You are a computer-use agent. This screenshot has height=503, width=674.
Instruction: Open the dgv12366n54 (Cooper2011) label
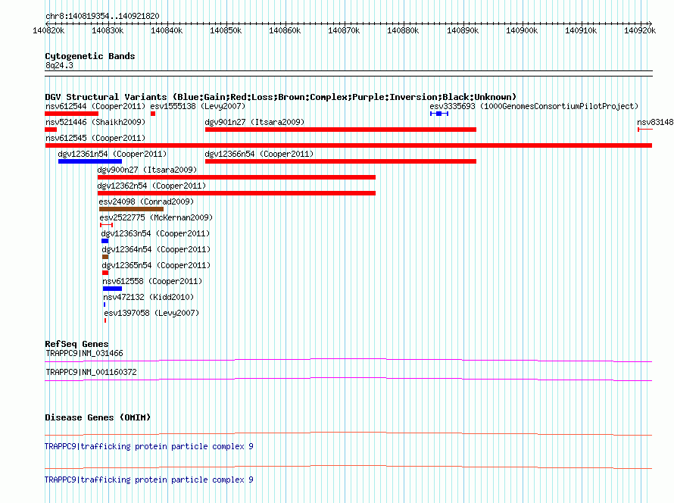pyautogui.click(x=259, y=154)
